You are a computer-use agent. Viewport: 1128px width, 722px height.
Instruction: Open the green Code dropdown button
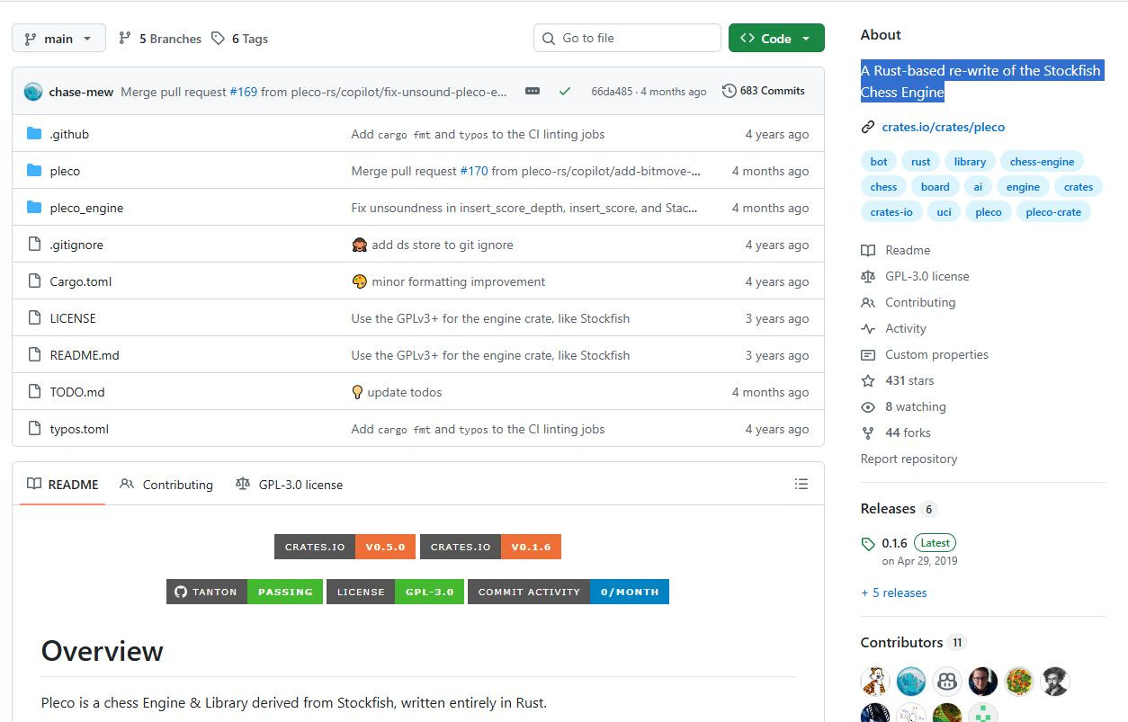776,38
